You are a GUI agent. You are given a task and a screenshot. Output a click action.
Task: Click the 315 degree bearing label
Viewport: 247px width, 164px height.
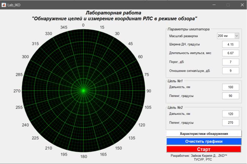(35, 44)
